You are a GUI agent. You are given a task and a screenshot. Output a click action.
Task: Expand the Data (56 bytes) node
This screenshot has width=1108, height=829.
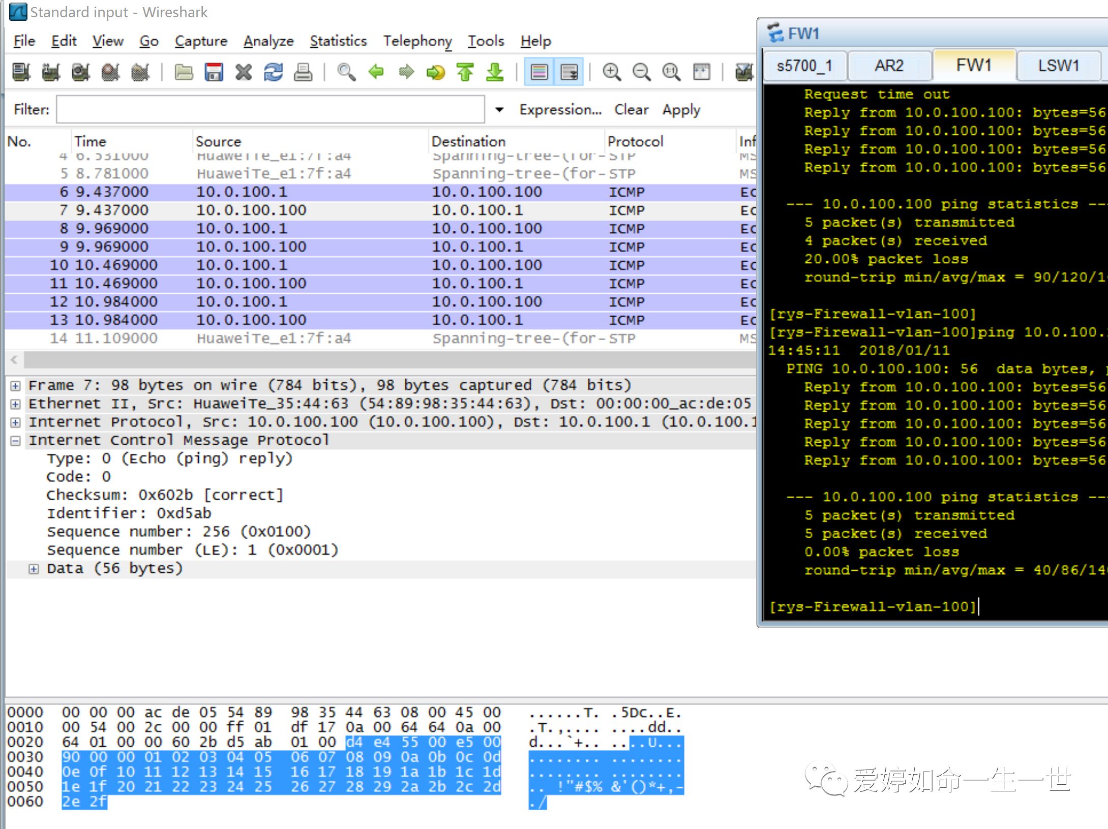click(34, 569)
